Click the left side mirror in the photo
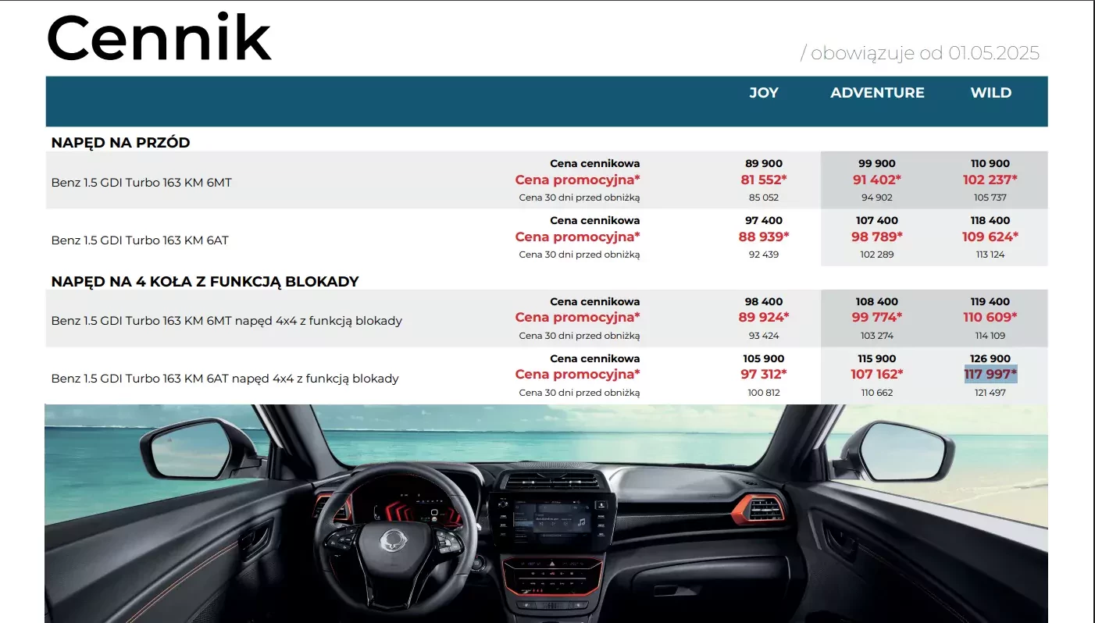The image size is (1095, 623). [197, 450]
